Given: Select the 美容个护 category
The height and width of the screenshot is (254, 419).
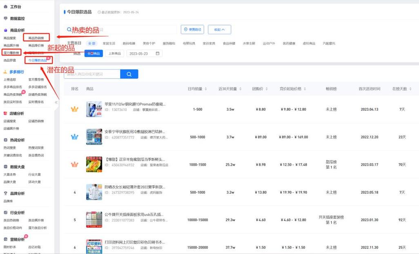Looking at the screenshot, I should [x=149, y=43].
